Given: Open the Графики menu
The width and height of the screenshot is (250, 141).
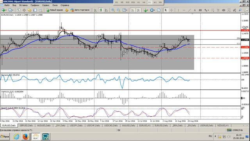Looking at the screenshot, I should click(x=35, y=5).
